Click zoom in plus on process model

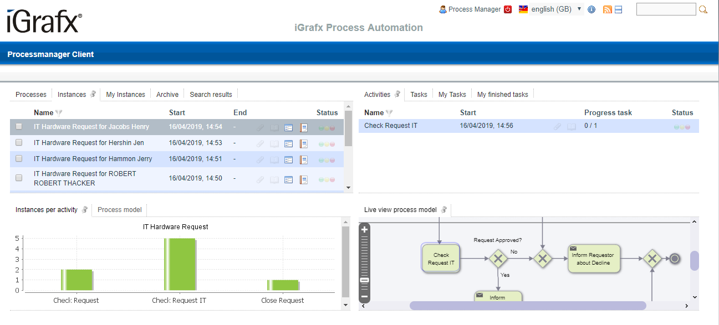tap(365, 229)
